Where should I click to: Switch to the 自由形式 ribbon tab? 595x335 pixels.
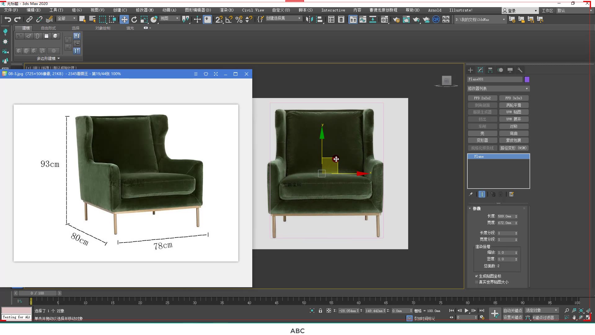point(48,28)
